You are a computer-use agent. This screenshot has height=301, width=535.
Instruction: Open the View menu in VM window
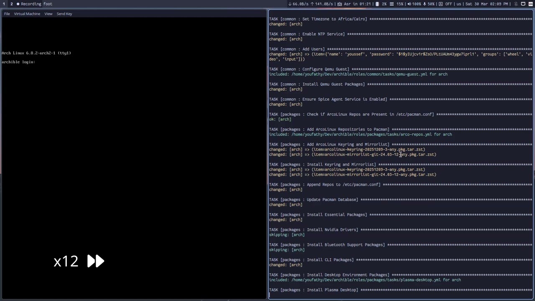[x=48, y=14]
